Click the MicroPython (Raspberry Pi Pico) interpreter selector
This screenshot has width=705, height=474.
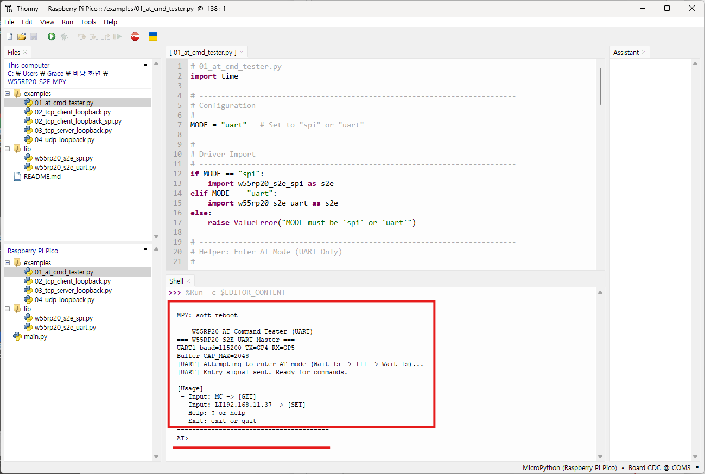[x=569, y=468]
